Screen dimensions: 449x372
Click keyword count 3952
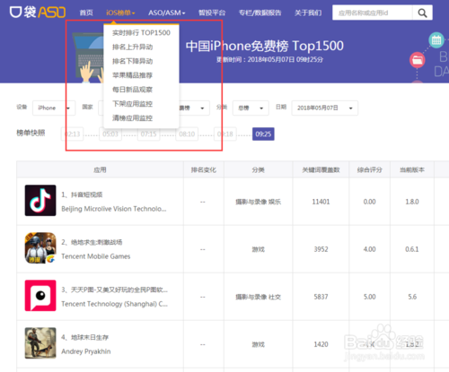[x=321, y=249]
